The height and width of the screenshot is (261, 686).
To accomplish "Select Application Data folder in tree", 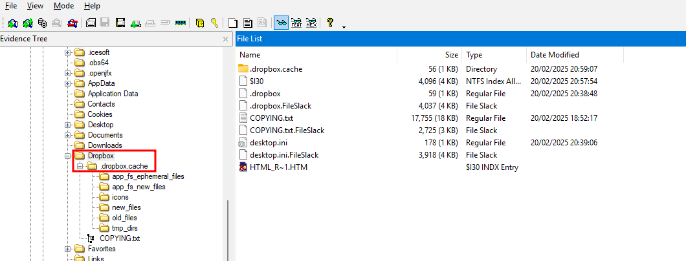I will pyautogui.click(x=113, y=94).
